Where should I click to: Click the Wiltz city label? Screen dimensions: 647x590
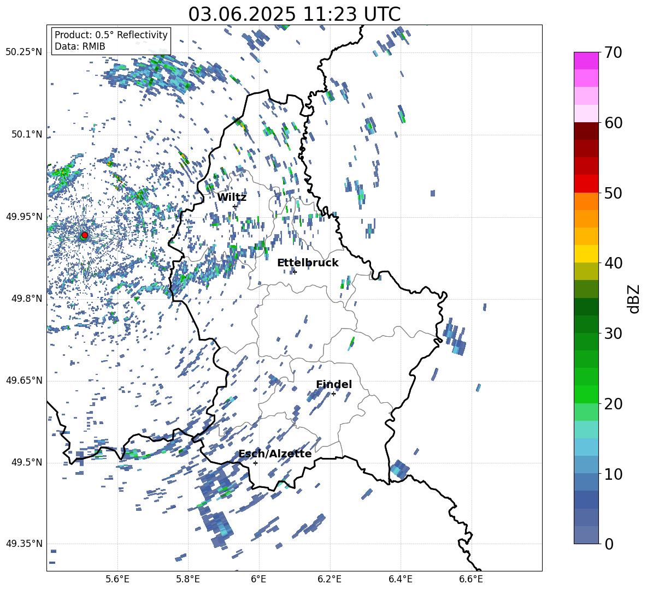point(232,198)
